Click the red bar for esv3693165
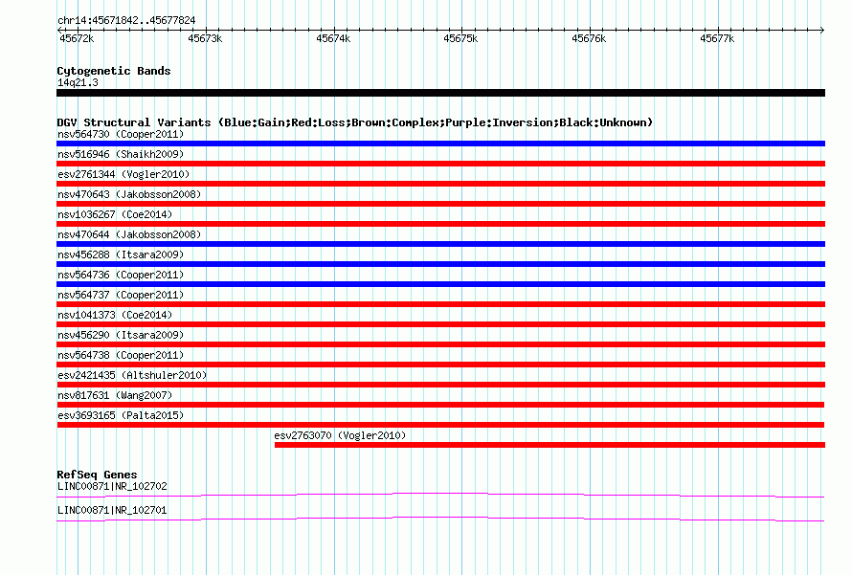The height and width of the screenshot is (575, 852). tap(440, 425)
